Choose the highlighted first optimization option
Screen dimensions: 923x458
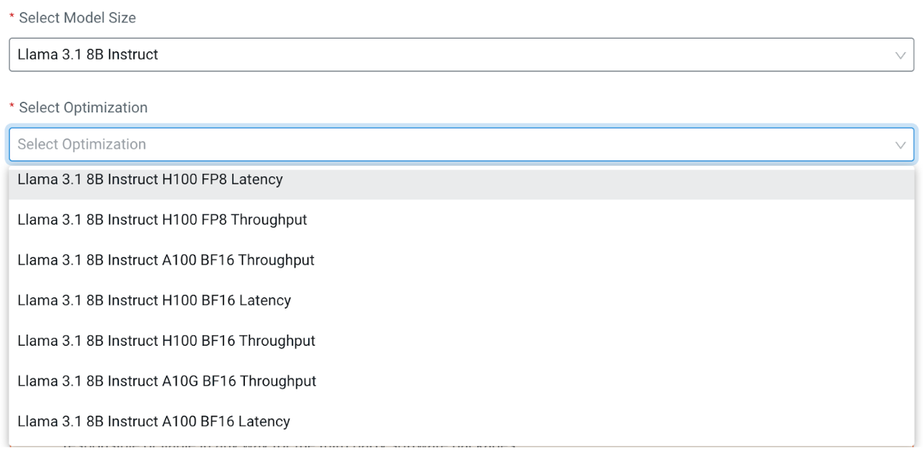pyautogui.click(x=150, y=180)
